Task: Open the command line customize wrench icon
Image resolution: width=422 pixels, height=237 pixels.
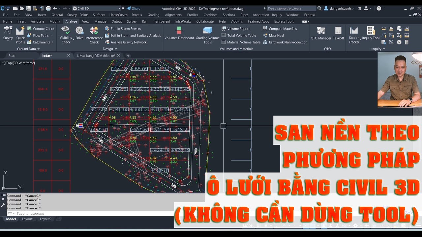Action: pos(3,205)
